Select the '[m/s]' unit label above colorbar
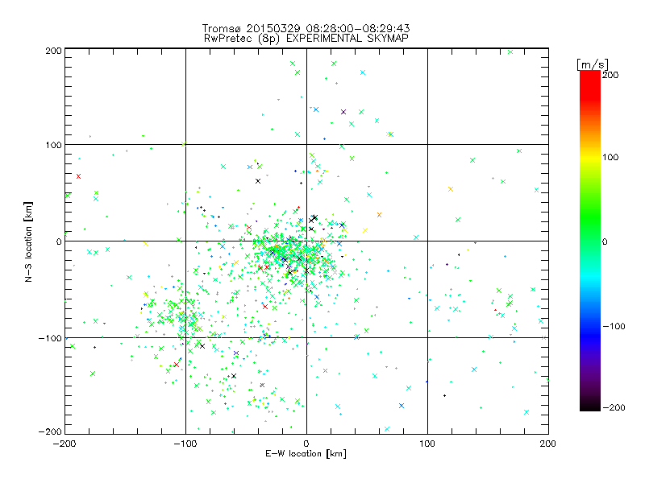This screenshot has height=483, width=645. 593,64
